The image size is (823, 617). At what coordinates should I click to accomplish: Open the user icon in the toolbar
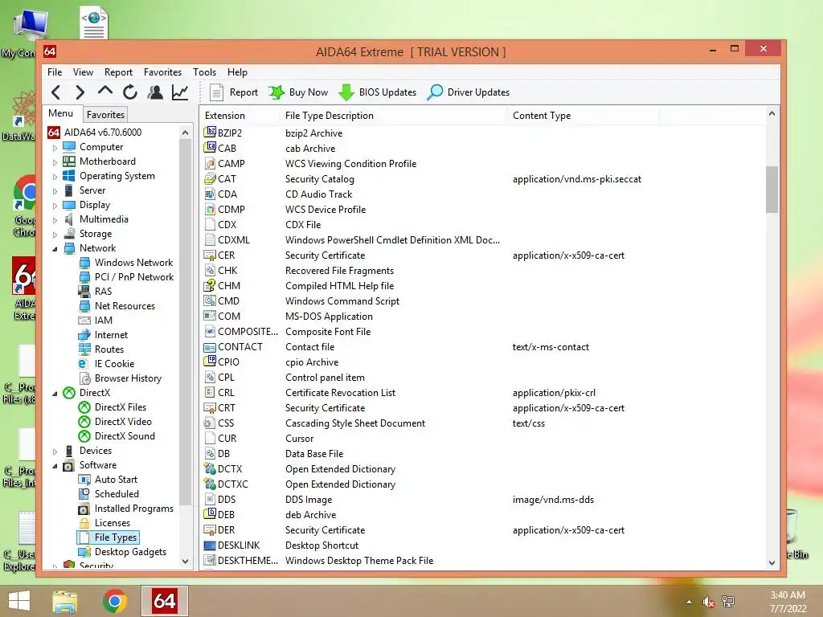155,92
